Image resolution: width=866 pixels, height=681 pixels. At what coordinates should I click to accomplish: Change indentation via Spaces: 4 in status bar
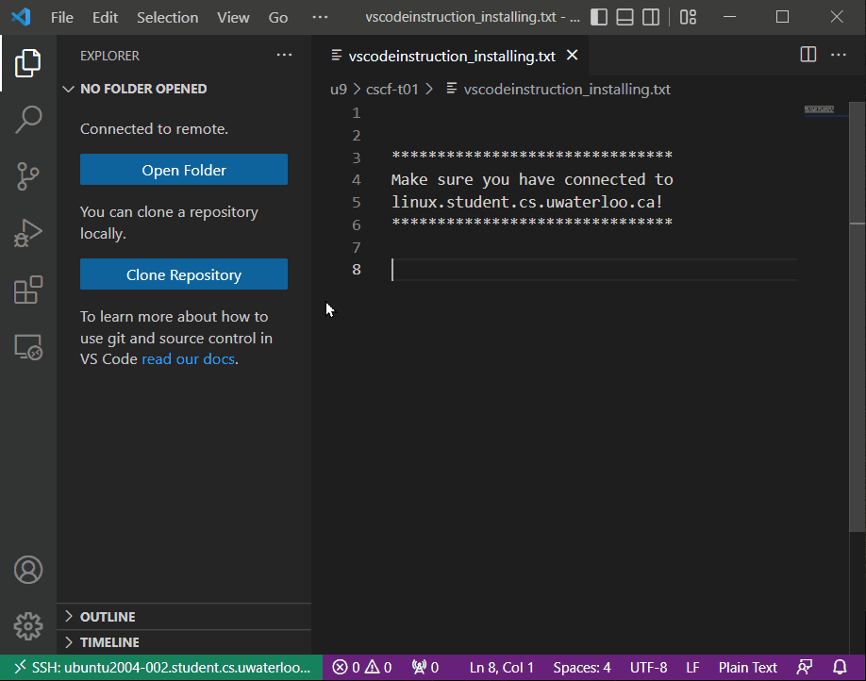click(581, 667)
